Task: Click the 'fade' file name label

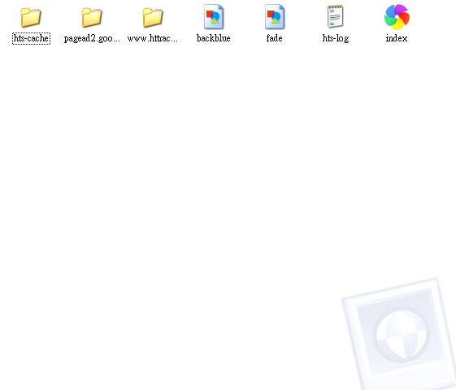Action: pyautogui.click(x=274, y=38)
